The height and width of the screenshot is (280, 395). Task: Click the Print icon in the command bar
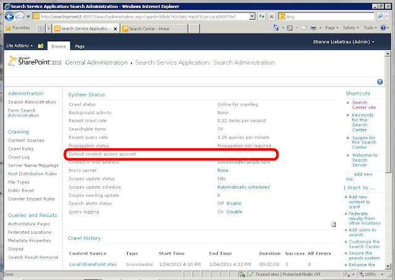(314, 28)
